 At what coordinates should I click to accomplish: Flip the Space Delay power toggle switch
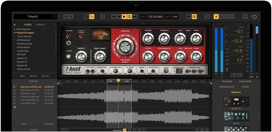pyautogui.click(x=69, y=43)
